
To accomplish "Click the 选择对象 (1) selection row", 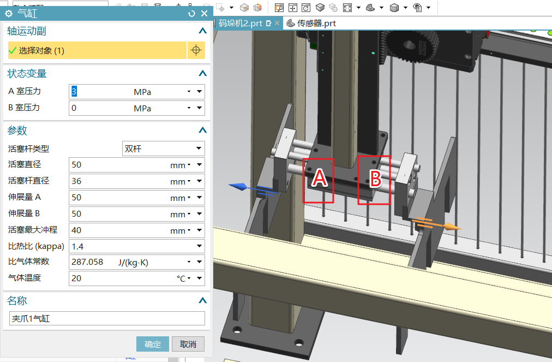I will tap(97, 50).
